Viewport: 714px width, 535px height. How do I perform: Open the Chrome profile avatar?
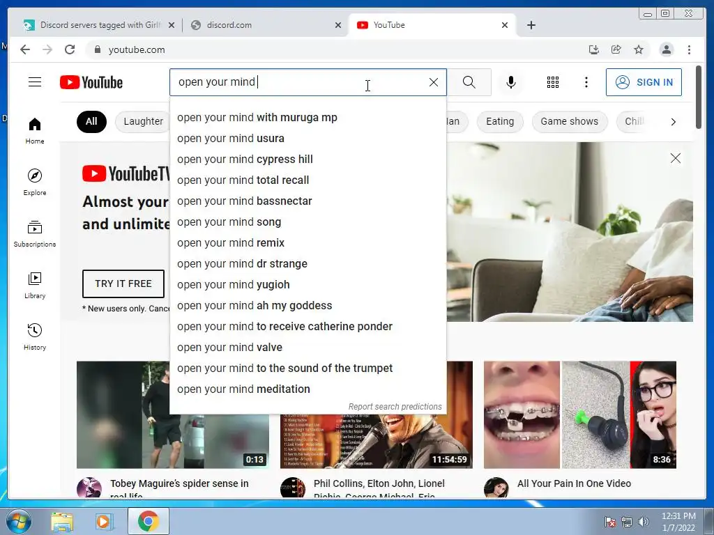(666, 49)
